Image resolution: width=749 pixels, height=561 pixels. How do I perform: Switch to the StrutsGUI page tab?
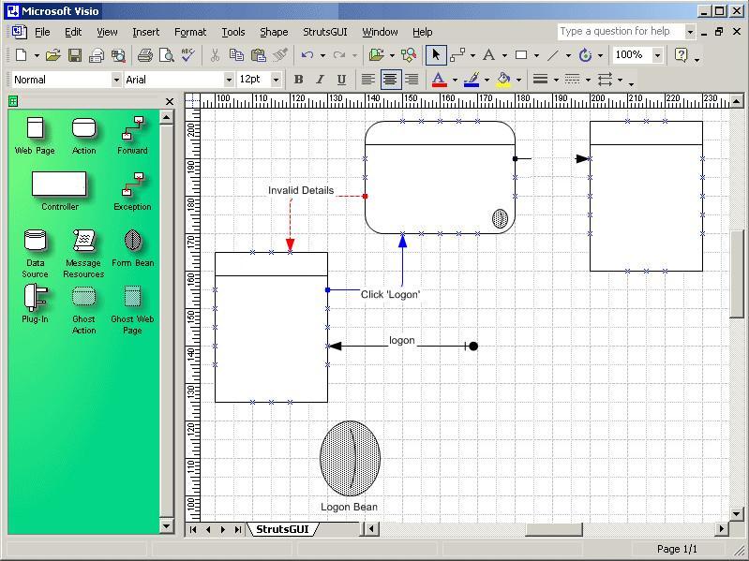282,529
